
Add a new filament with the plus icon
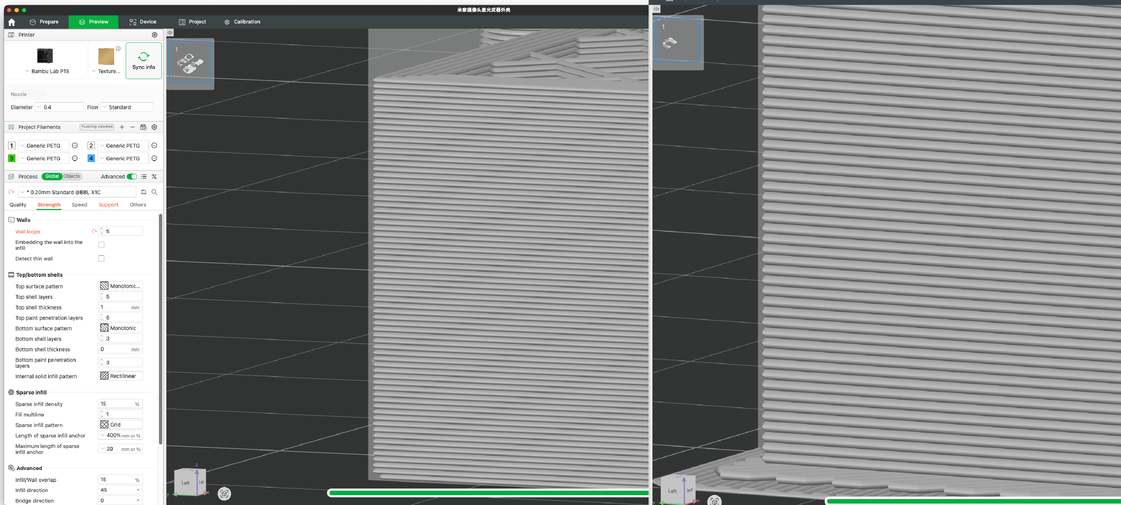(x=122, y=127)
